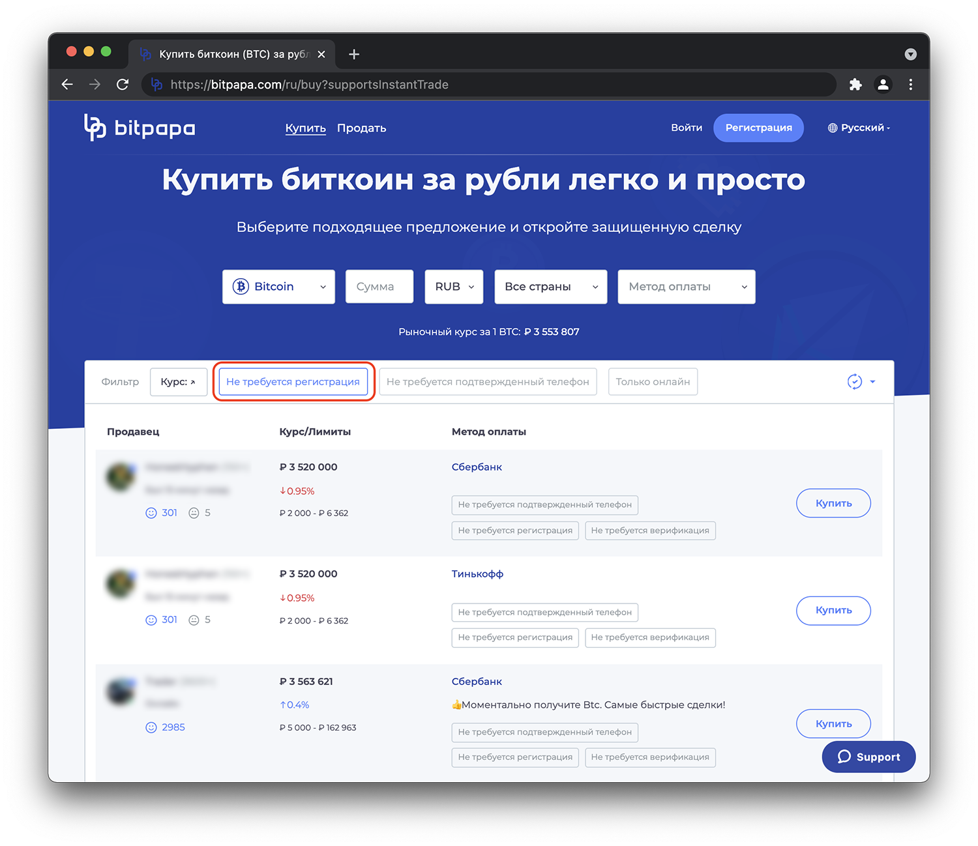Open the Русский language dropdown
Image resolution: width=978 pixels, height=846 pixels.
pyautogui.click(x=859, y=128)
